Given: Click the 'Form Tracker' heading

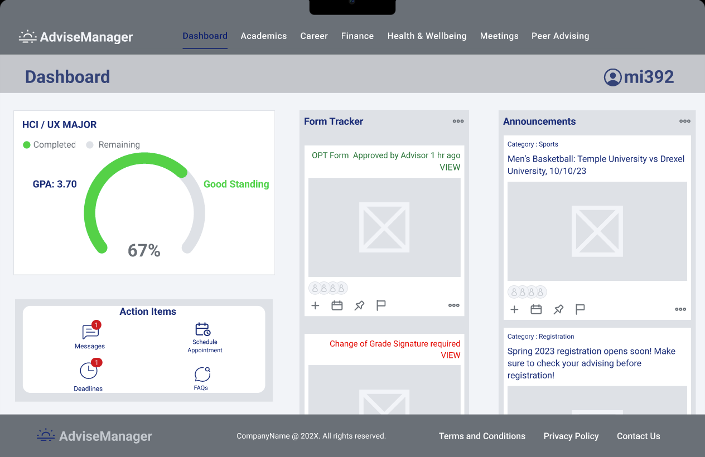Looking at the screenshot, I should tap(334, 121).
